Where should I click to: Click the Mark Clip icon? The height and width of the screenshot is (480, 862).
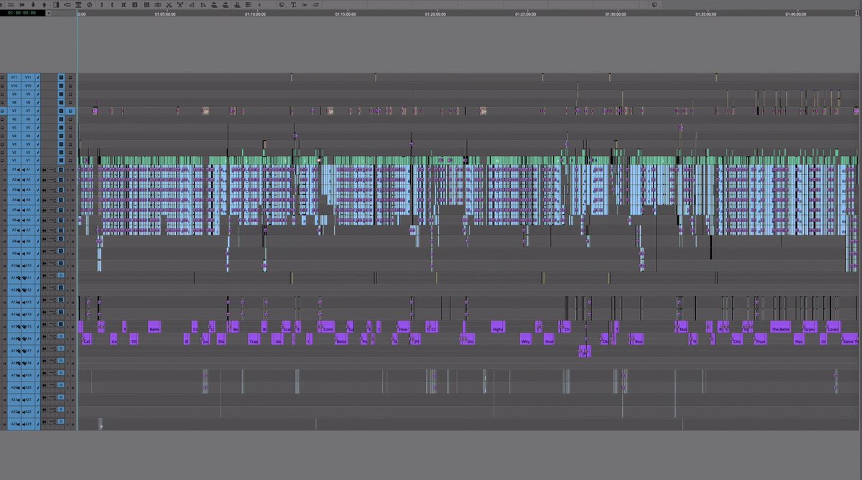[x=124, y=4]
